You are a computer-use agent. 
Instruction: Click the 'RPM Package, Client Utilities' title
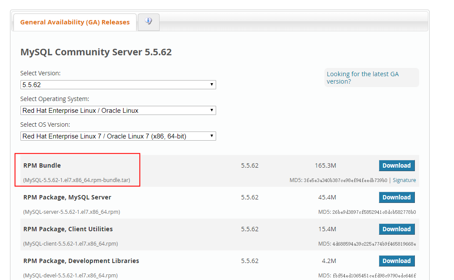68,229
